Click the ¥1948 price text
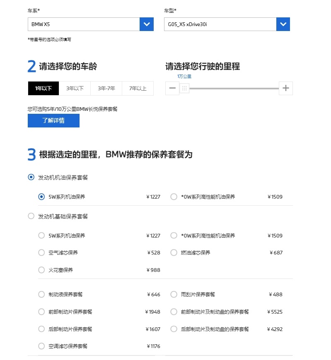331x360 pixels. coord(152,312)
